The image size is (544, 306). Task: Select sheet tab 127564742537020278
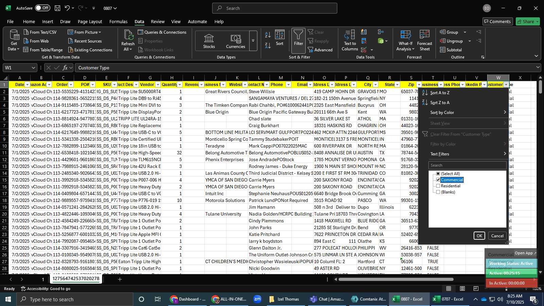(76, 279)
